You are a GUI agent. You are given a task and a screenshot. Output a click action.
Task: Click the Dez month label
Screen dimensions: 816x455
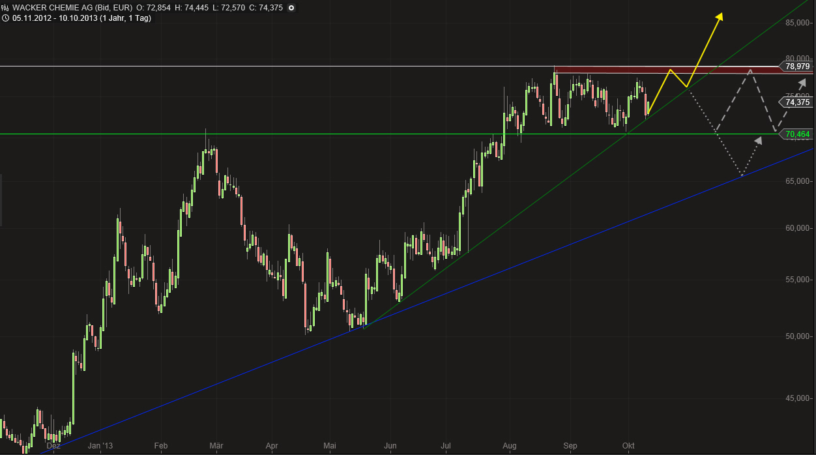pyautogui.click(x=53, y=447)
